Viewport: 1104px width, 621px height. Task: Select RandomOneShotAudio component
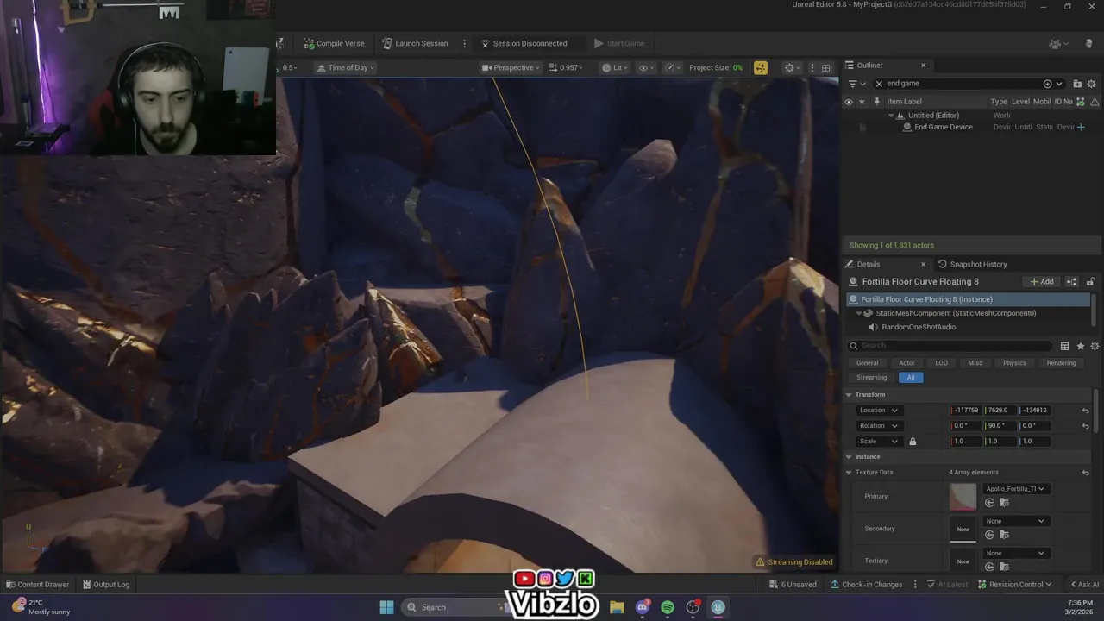point(919,327)
